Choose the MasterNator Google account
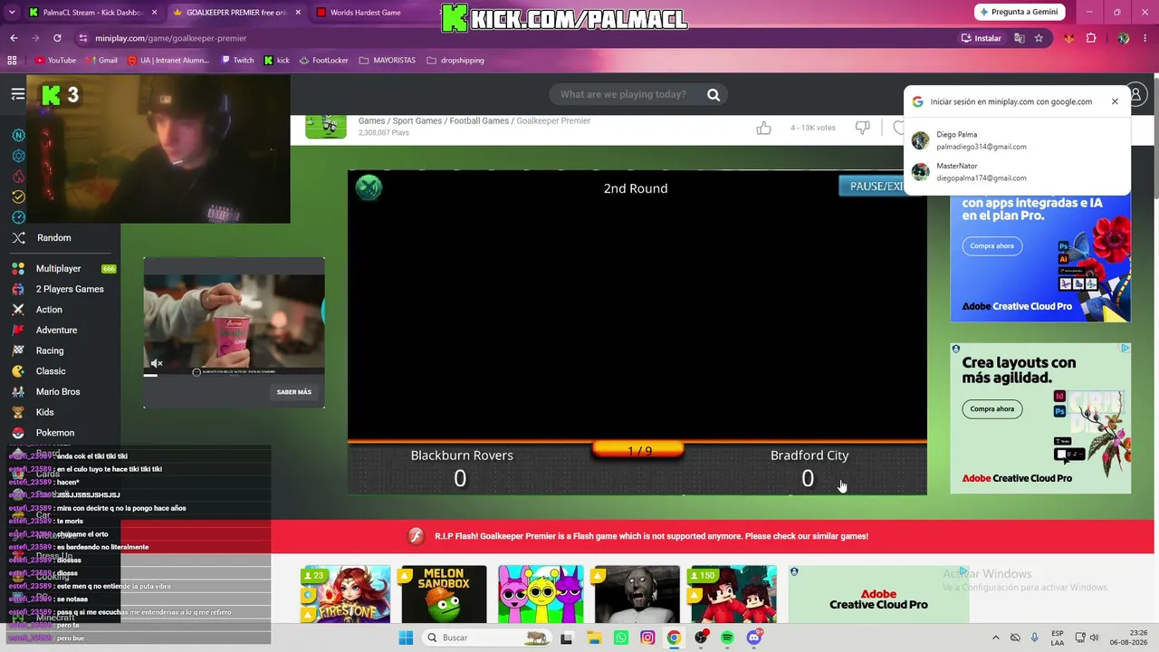 point(1017,172)
